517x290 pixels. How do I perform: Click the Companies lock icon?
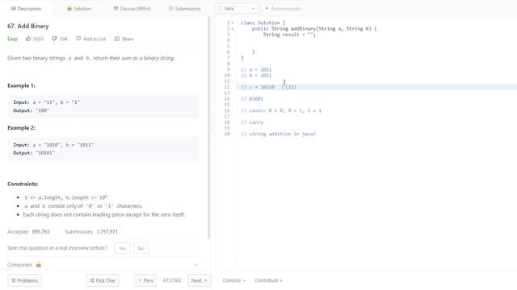click(39, 265)
